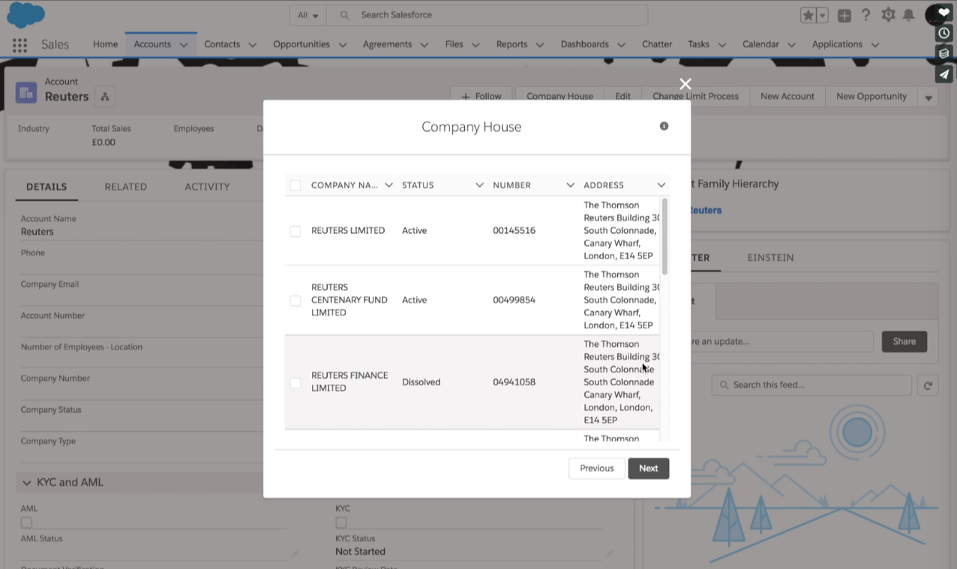This screenshot has height=569, width=957.
Task: View account hierarchy icon next to Reuters
Action: 105,97
